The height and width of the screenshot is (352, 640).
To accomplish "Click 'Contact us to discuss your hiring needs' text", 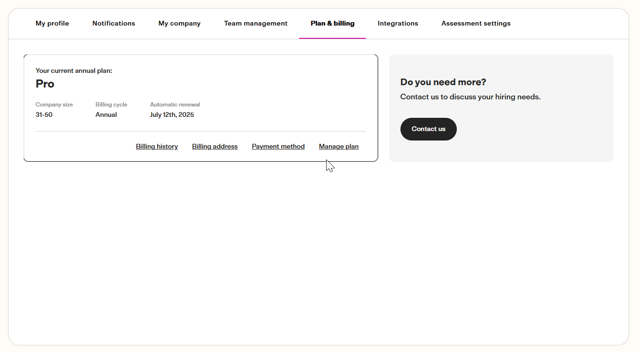I will click(x=470, y=97).
